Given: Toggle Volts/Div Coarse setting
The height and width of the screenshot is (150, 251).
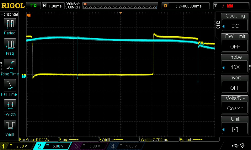Looking at the screenshot, I should click(235, 105).
